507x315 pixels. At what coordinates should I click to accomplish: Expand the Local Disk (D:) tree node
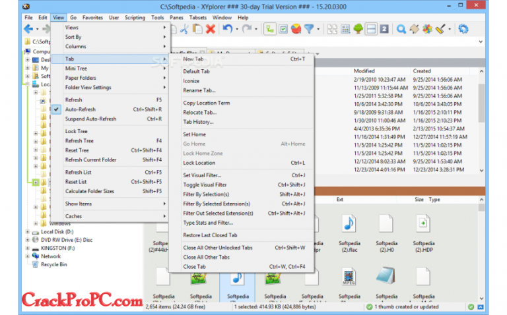click(x=28, y=232)
